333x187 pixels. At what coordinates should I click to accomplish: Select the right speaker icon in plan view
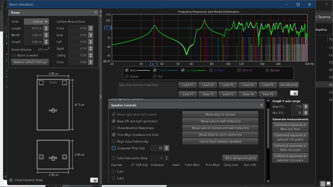point(65,83)
